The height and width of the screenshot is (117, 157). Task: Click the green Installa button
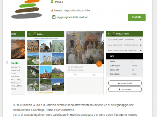point(137,17)
